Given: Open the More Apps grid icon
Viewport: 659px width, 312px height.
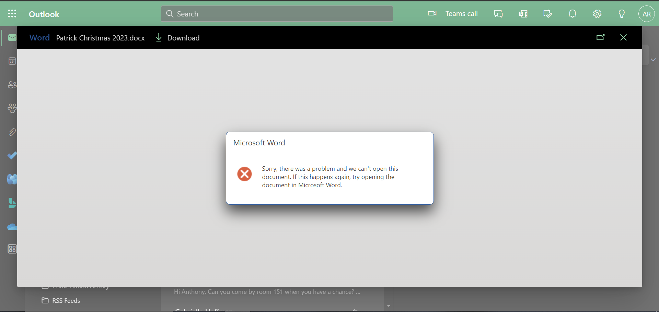Looking at the screenshot, I should point(12,249).
